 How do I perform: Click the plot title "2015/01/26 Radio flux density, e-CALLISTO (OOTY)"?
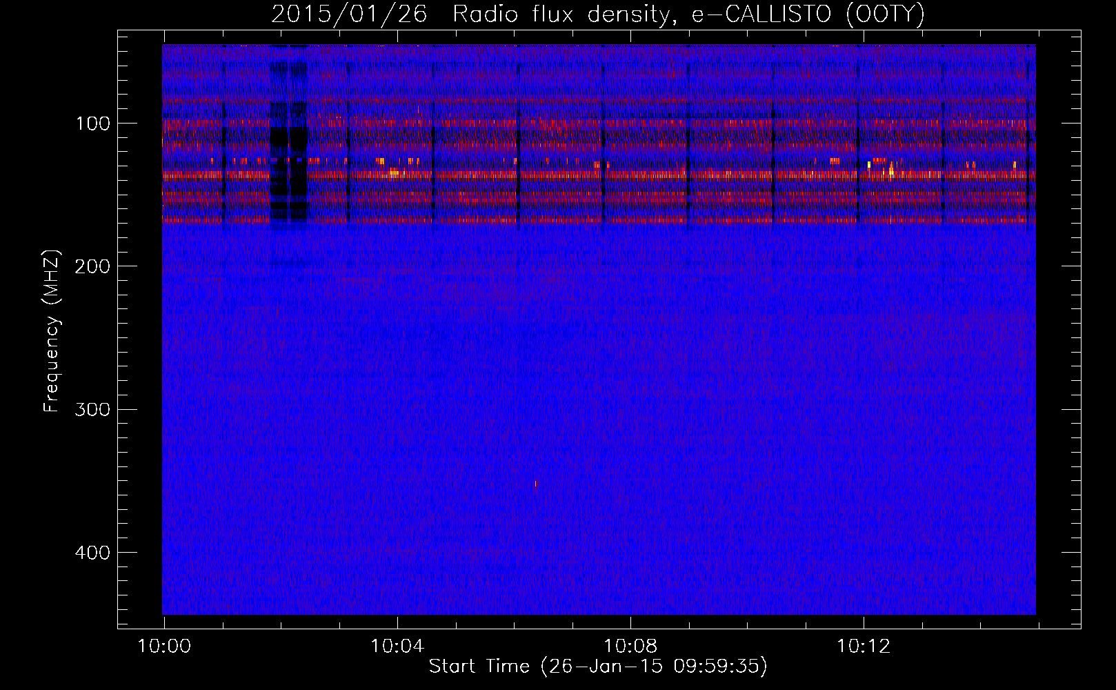(598, 14)
